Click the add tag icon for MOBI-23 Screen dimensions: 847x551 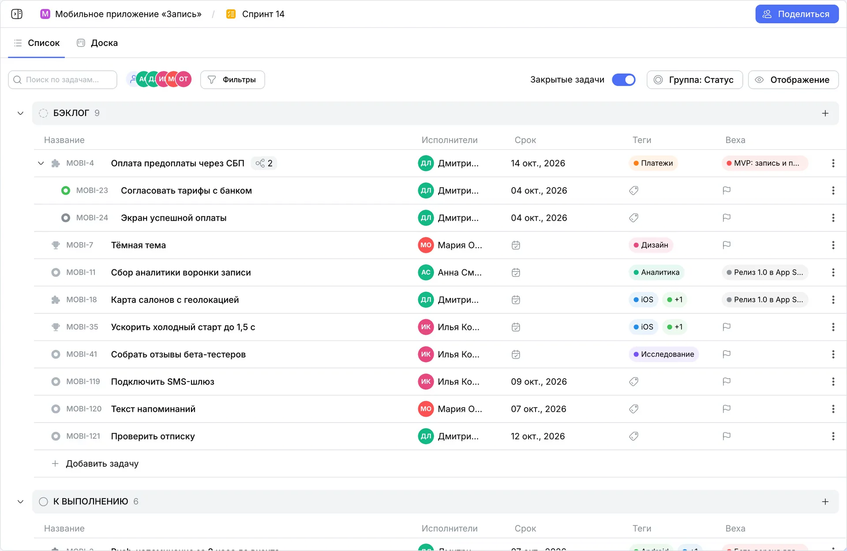coord(633,191)
